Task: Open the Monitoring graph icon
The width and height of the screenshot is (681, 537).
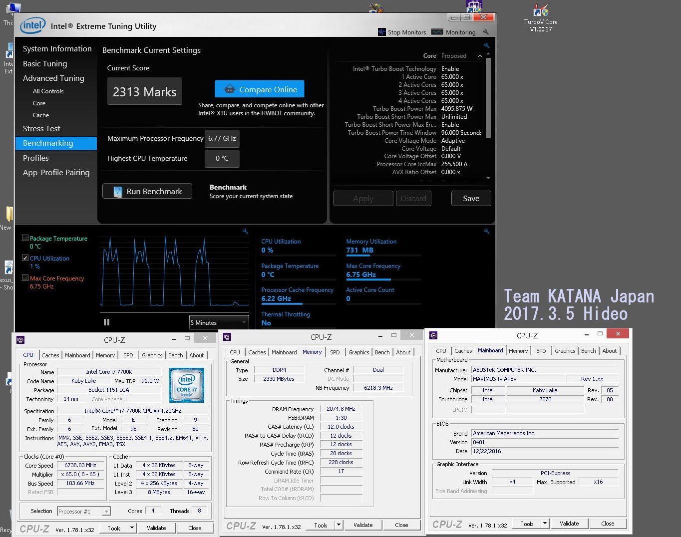Action: (437, 32)
